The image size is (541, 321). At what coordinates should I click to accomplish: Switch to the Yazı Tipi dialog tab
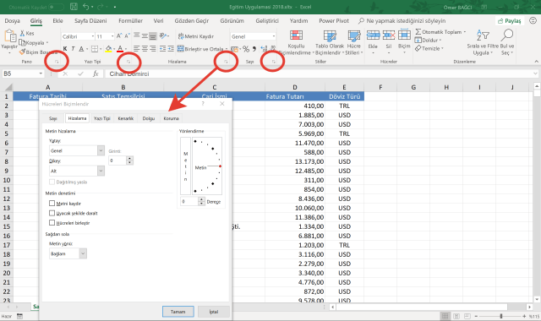coord(102,118)
